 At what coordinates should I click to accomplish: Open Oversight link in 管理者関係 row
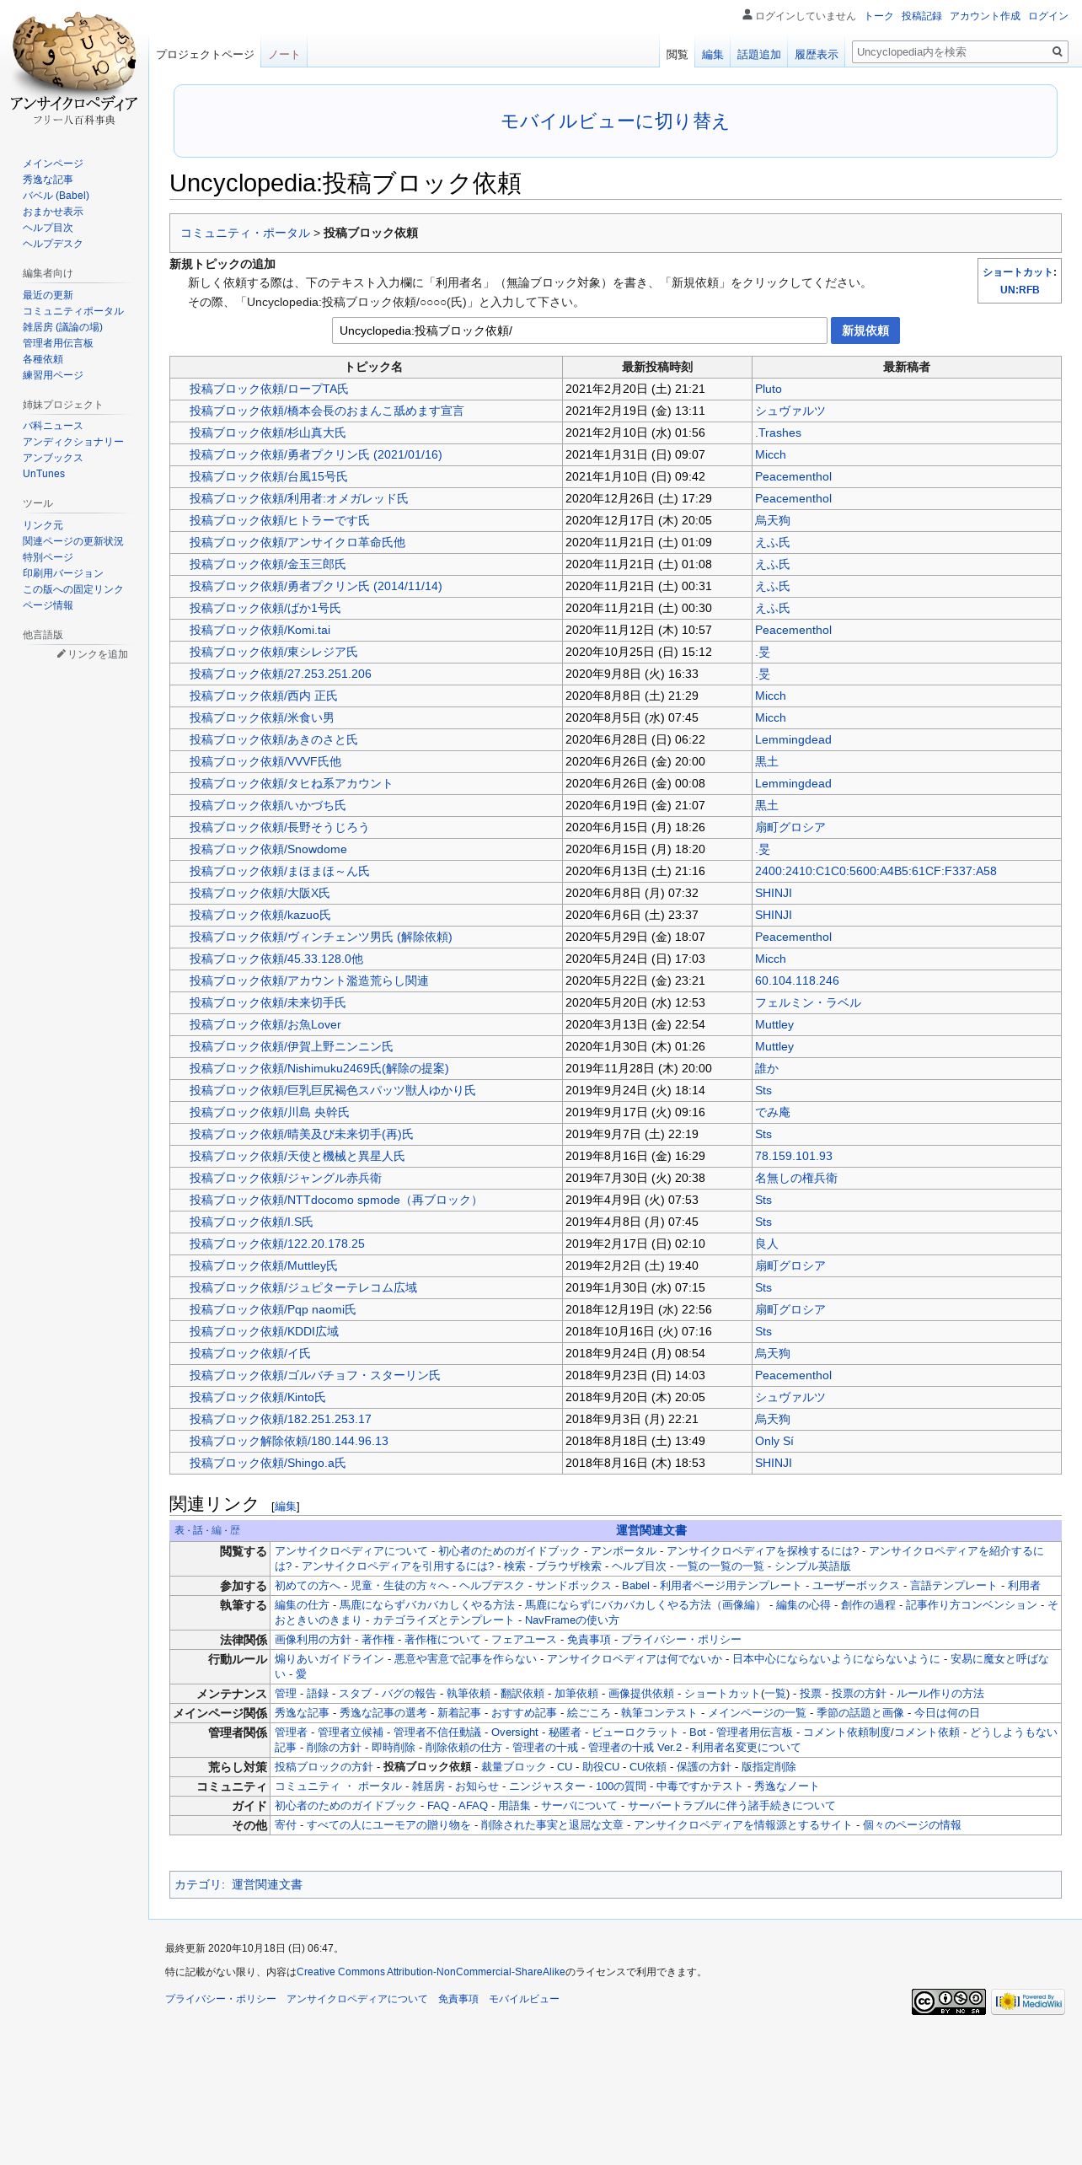tap(515, 1732)
